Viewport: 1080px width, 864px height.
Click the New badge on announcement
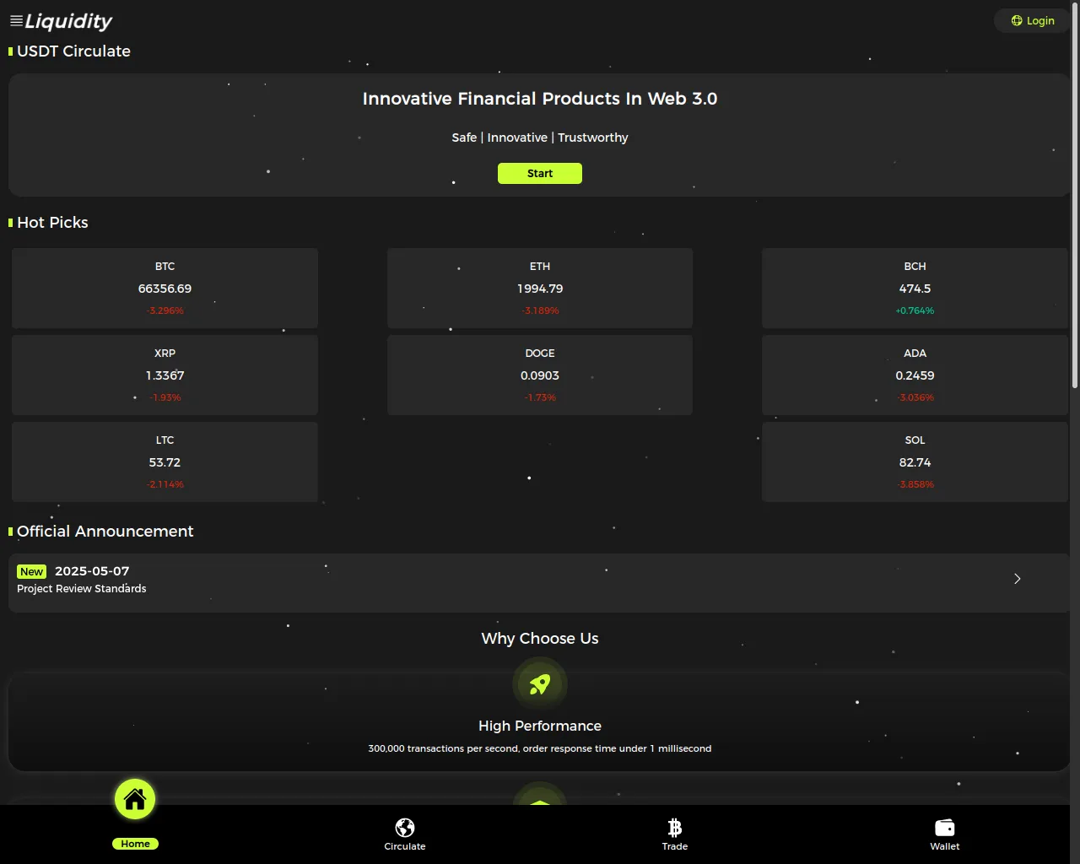point(32,572)
